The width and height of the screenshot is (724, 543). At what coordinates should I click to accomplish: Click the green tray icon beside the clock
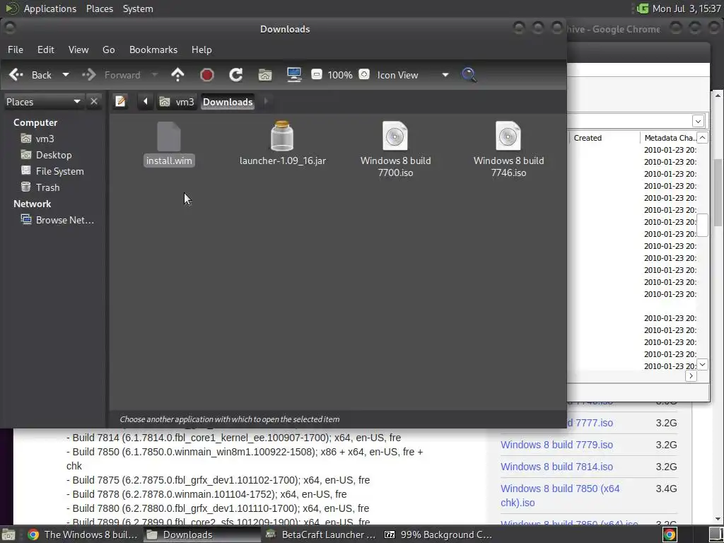click(x=642, y=8)
